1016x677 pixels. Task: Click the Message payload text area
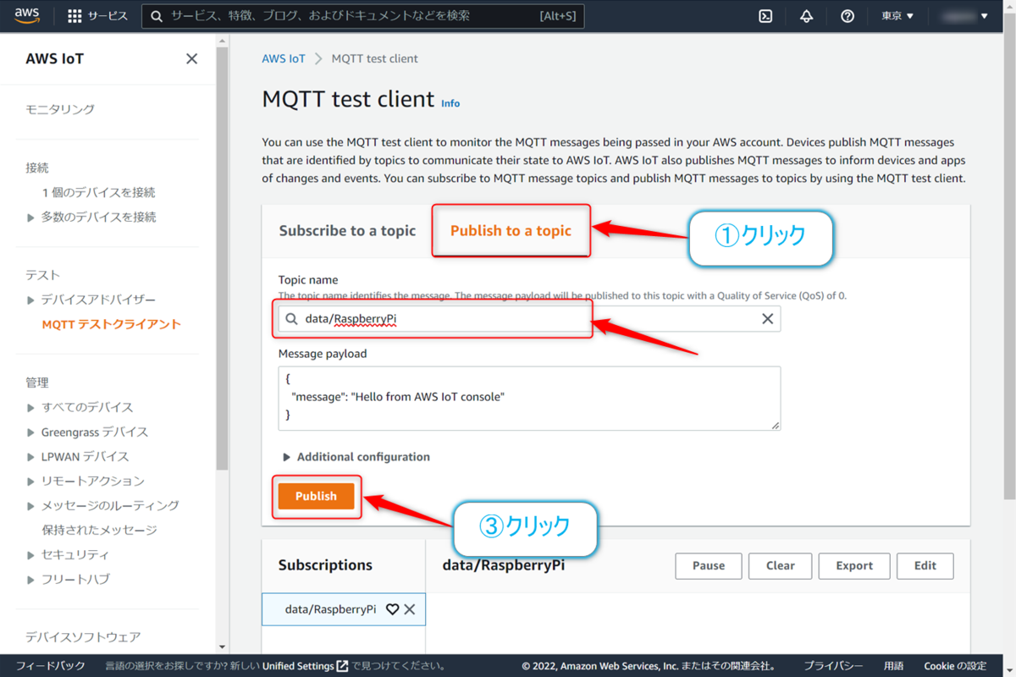click(x=529, y=399)
